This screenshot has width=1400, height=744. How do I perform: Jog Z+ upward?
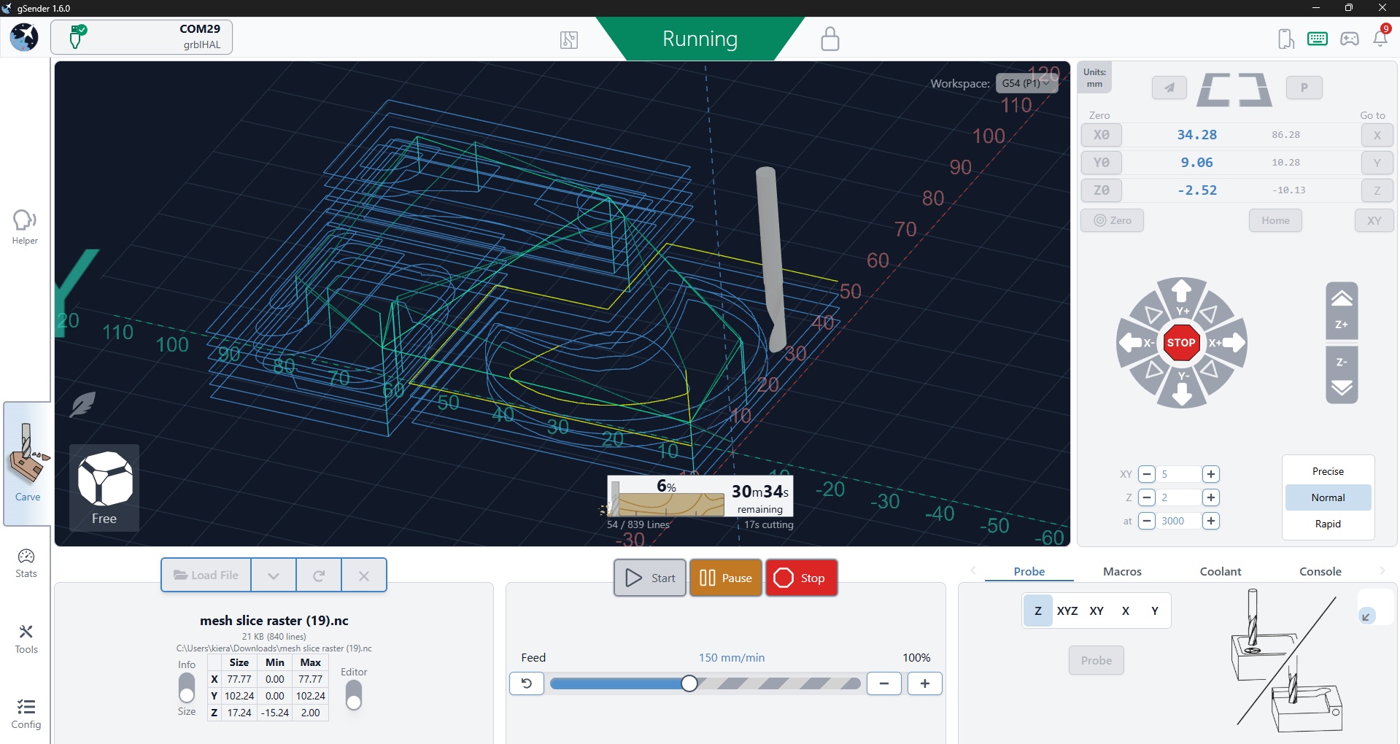(x=1342, y=311)
